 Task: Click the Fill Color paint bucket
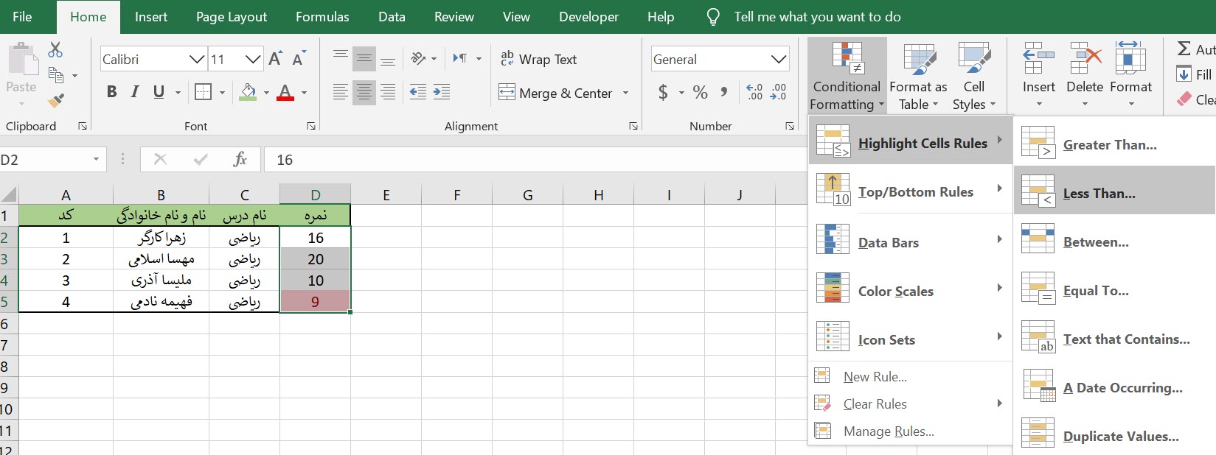pyautogui.click(x=249, y=92)
